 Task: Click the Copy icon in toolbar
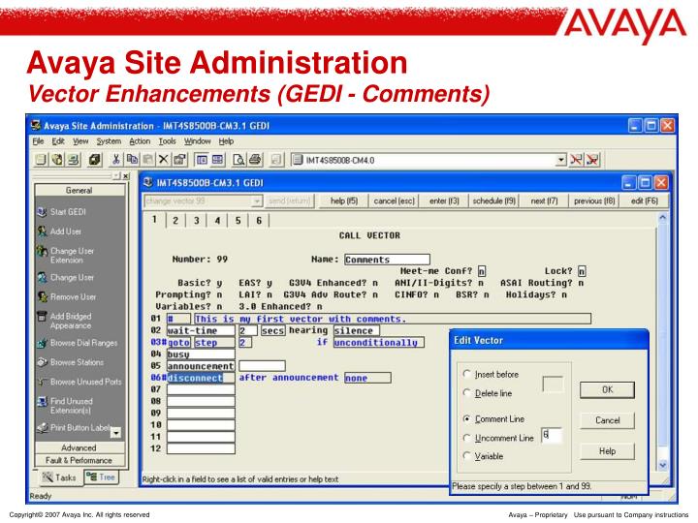pyautogui.click(x=132, y=160)
